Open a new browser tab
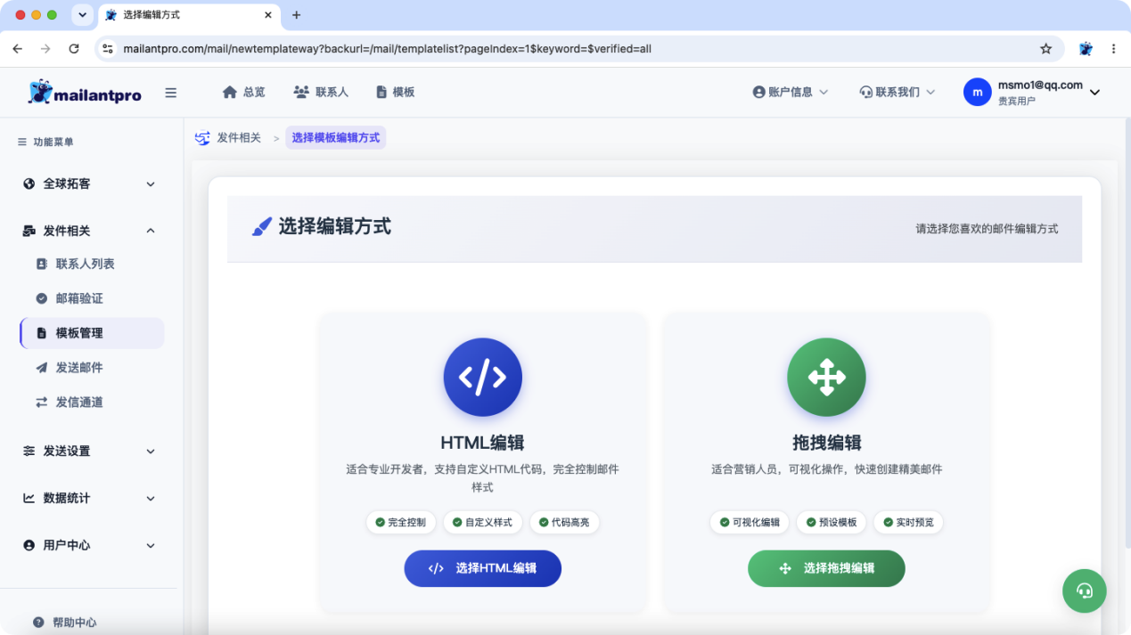This screenshot has width=1131, height=635. [x=297, y=15]
